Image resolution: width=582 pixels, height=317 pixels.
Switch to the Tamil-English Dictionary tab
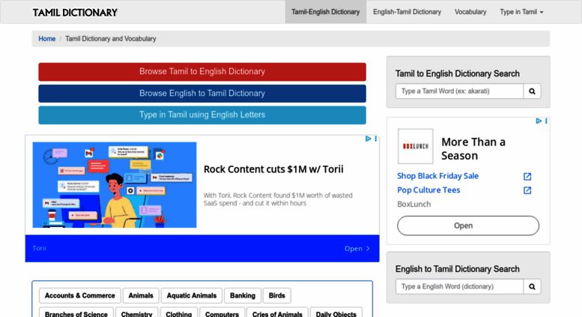pos(325,12)
